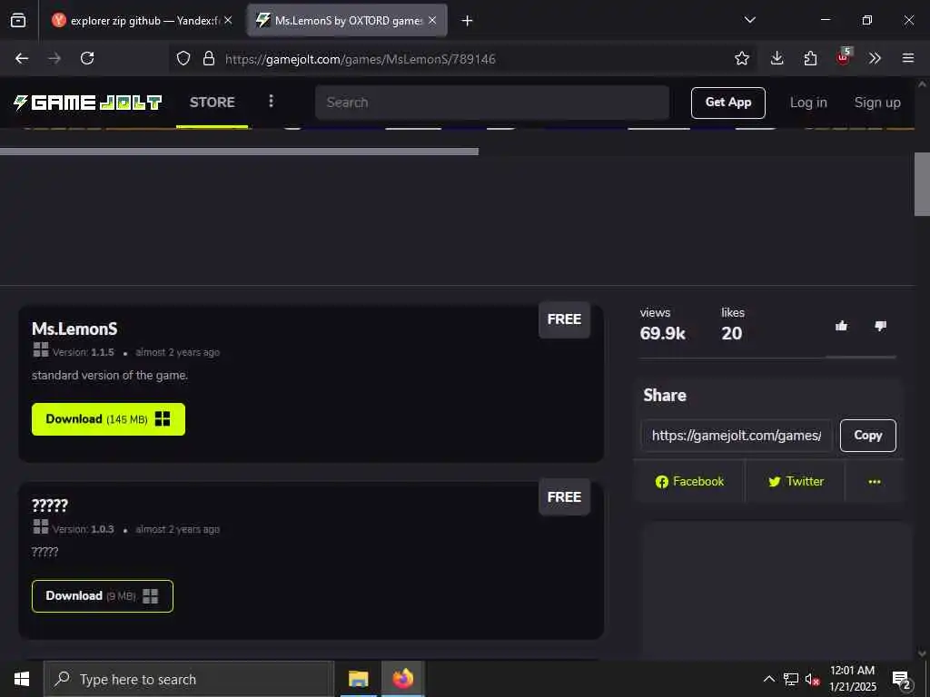Viewport: 930px width, 697px height.
Task: Go back to previous page
Action: tap(22, 58)
